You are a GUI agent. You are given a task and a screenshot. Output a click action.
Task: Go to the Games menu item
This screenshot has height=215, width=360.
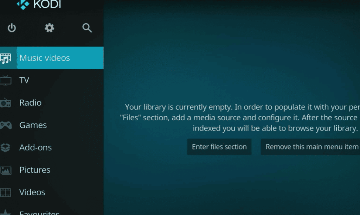coord(52,125)
